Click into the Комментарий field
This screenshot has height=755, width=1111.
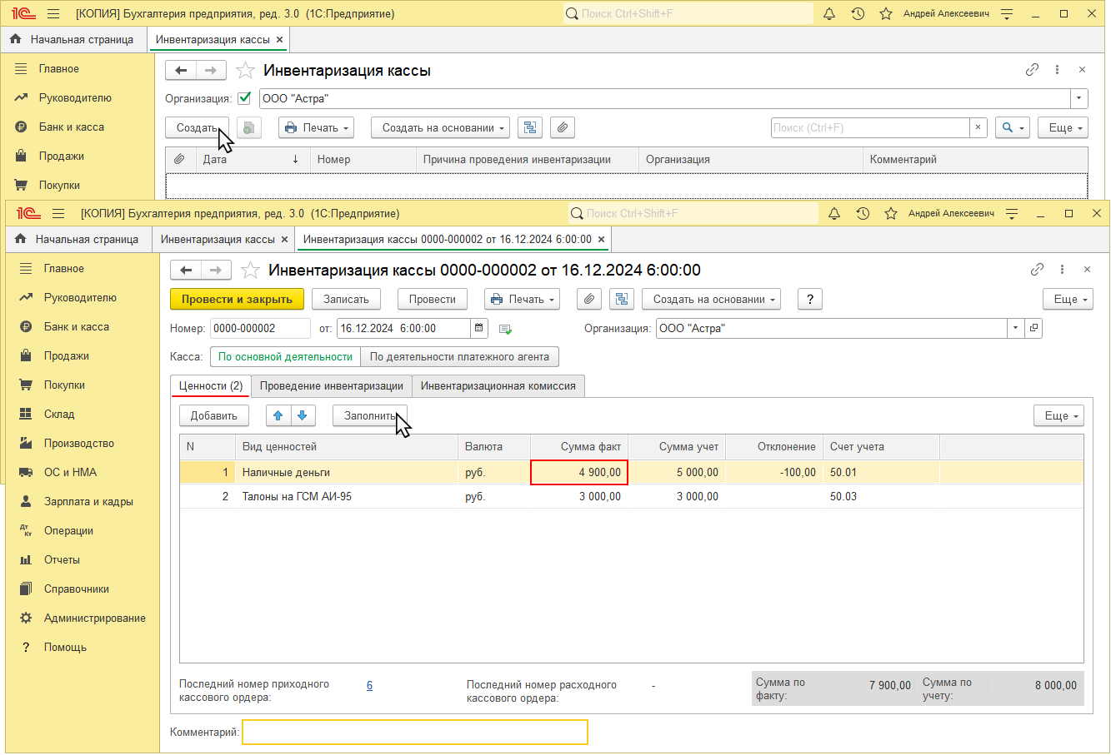[x=414, y=733]
